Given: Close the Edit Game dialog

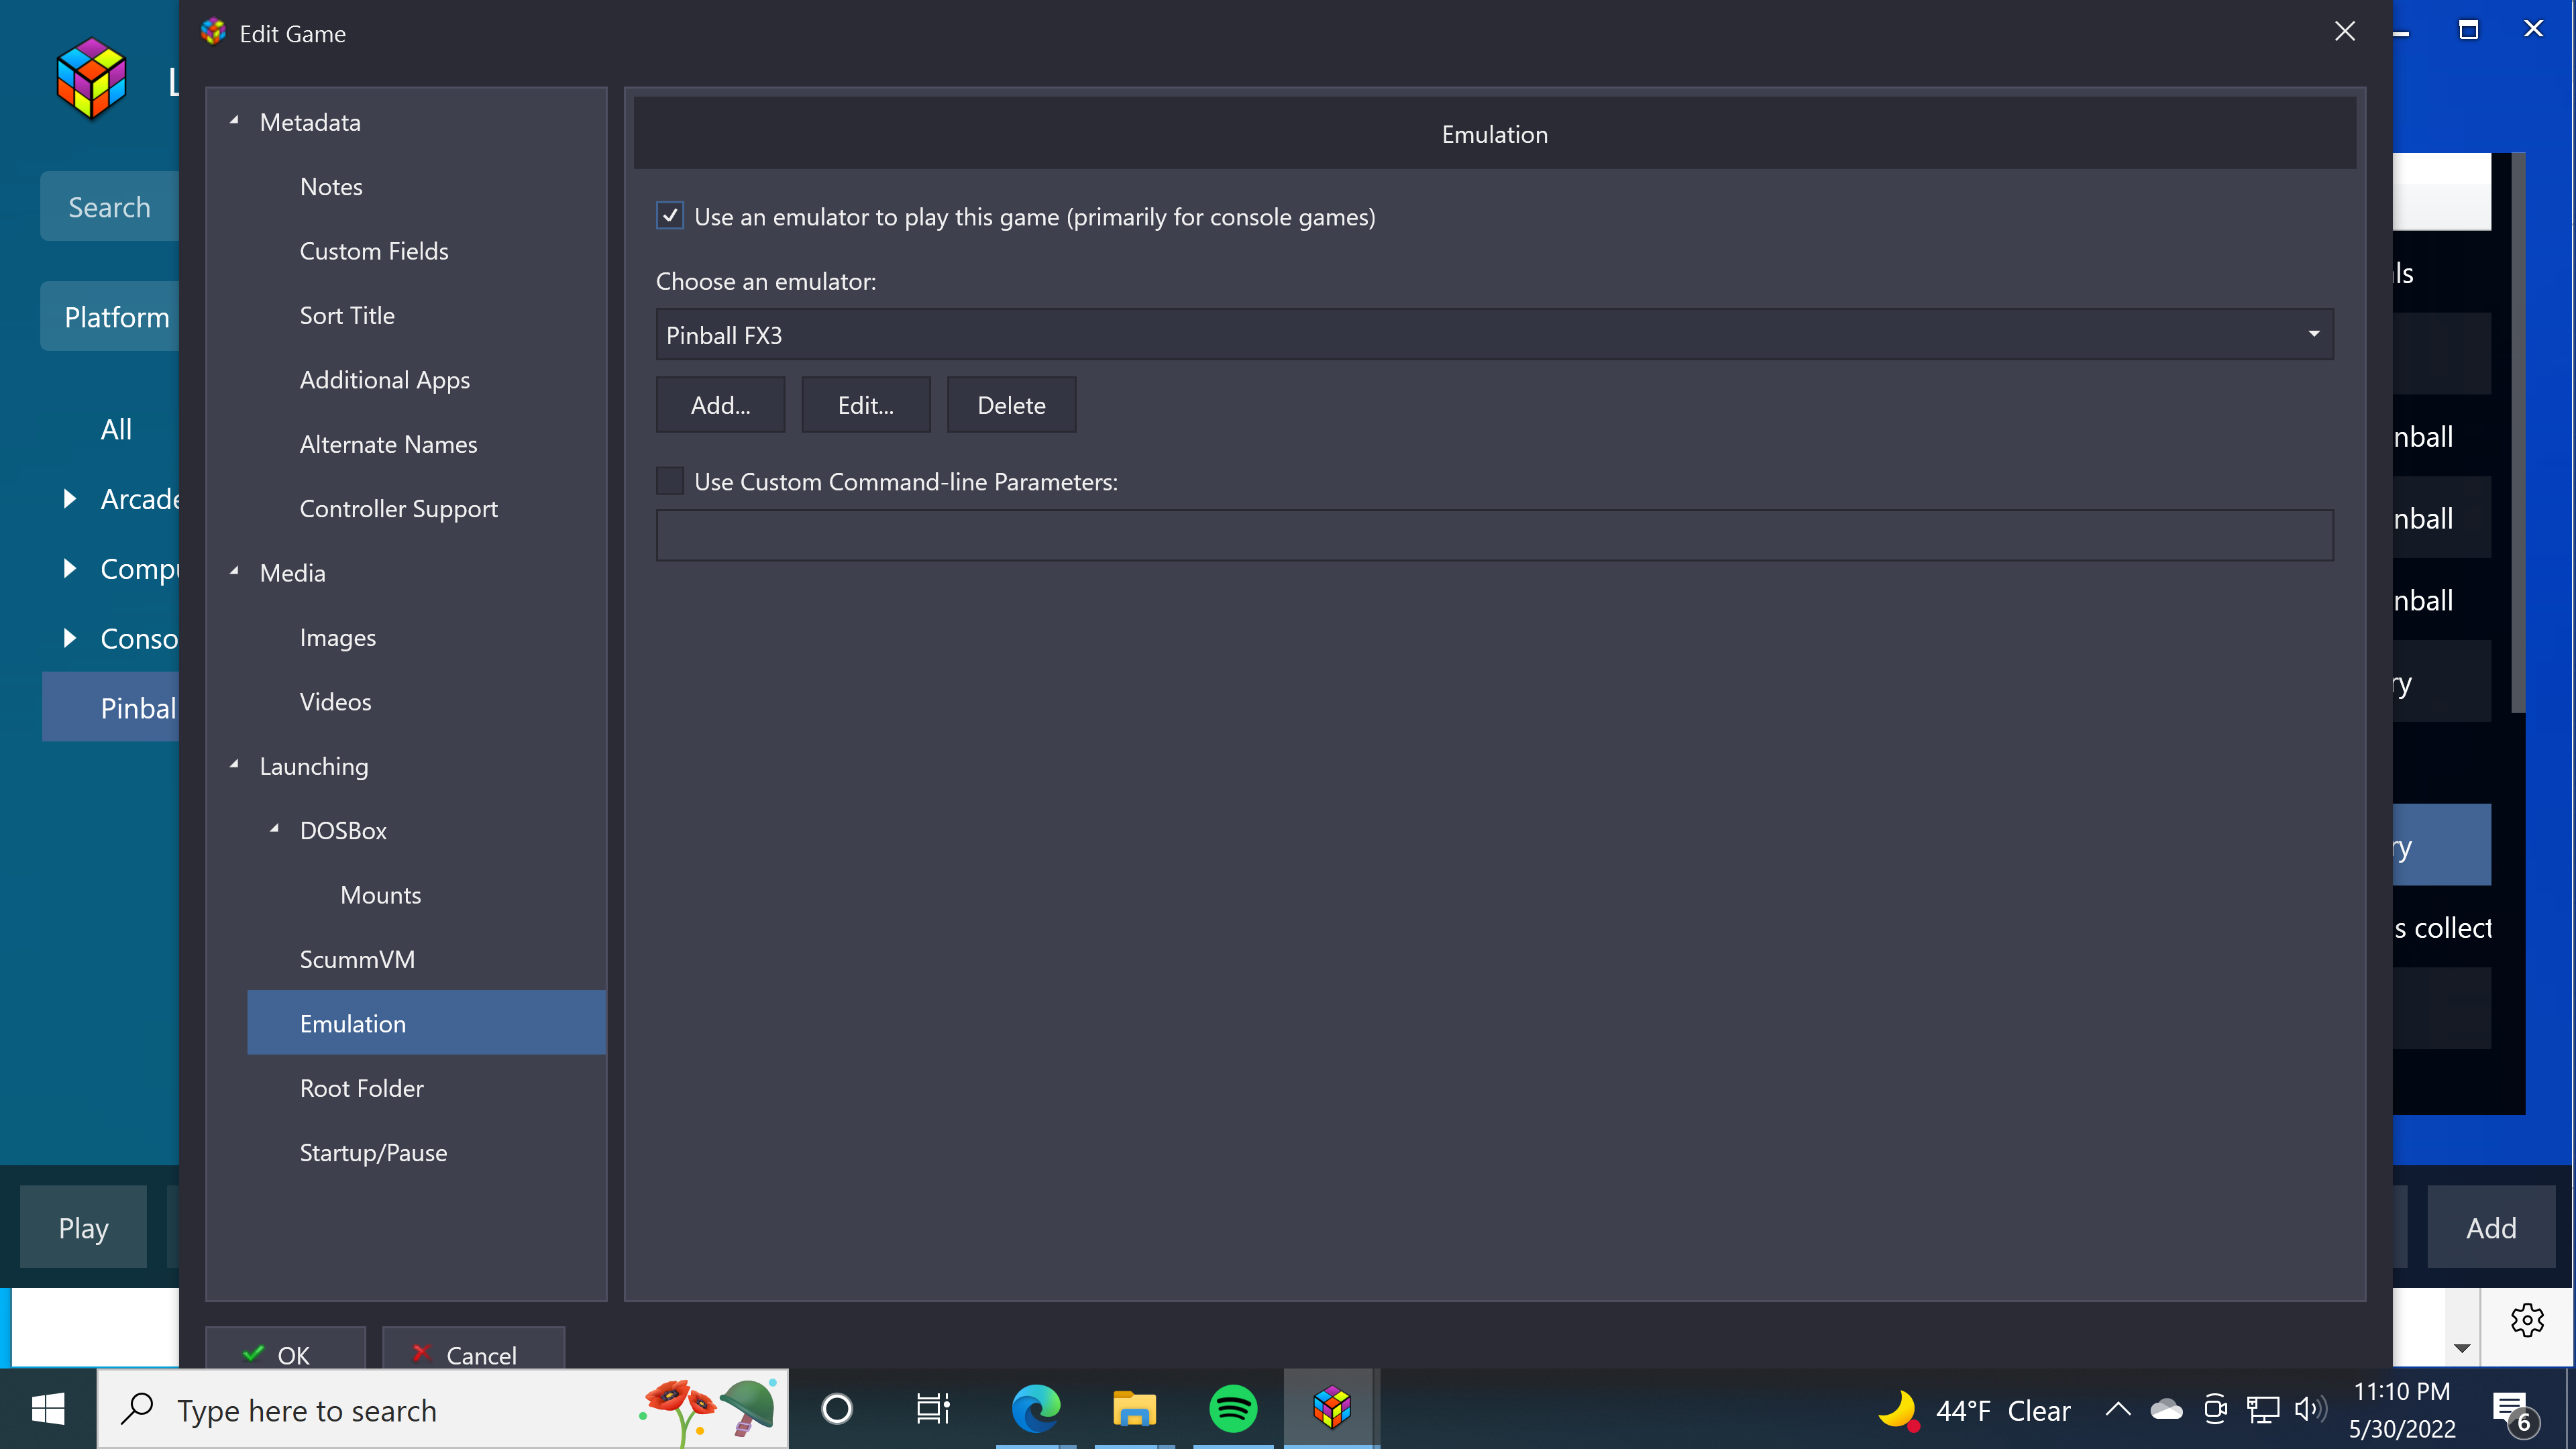Looking at the screenshot, I should pos(2344,32).
